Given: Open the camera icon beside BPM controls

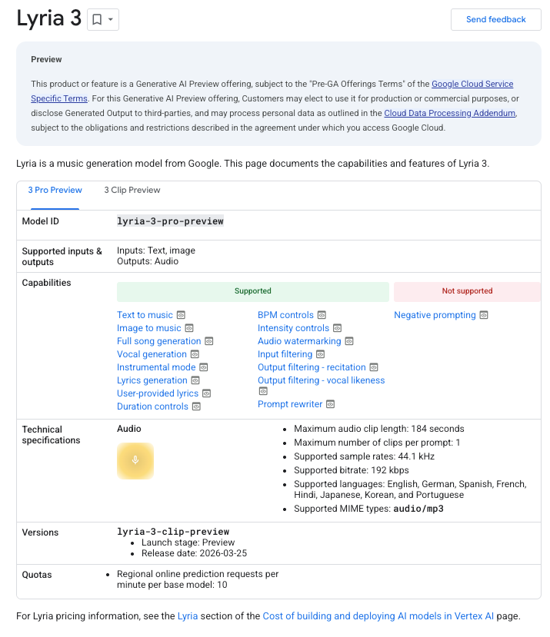Looking at the screenshot, I should click(322, 314).
